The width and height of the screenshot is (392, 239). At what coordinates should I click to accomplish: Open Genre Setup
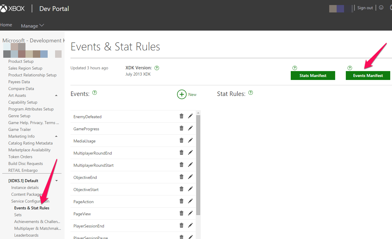20,116
